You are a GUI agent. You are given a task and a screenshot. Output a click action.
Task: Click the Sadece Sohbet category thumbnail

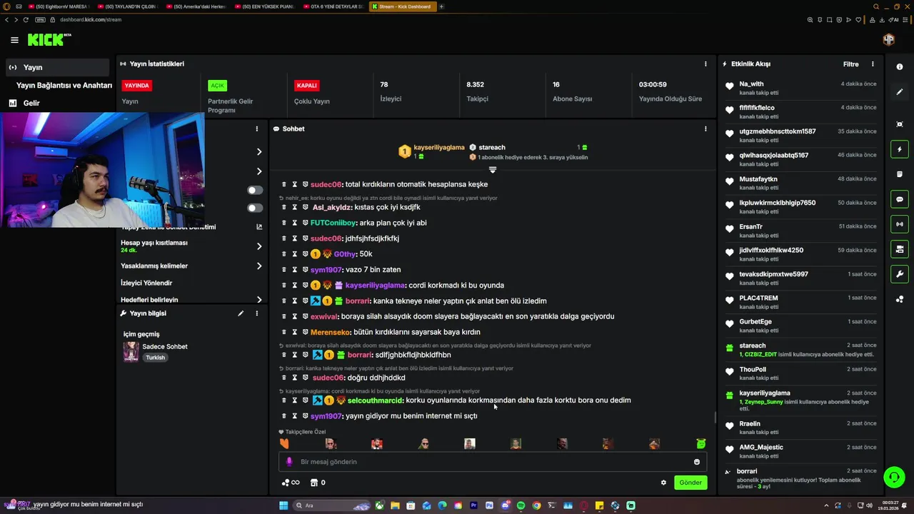click(131, 352)
